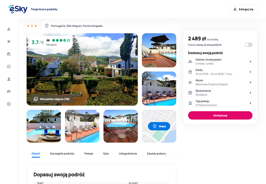Click the Kontynuuj button
This screenshot has width=266, height=184.
(220, 115)
